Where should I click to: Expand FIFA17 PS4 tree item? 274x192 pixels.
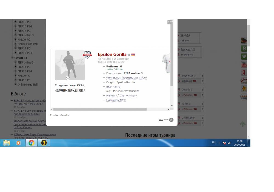[x=16, y=53]
